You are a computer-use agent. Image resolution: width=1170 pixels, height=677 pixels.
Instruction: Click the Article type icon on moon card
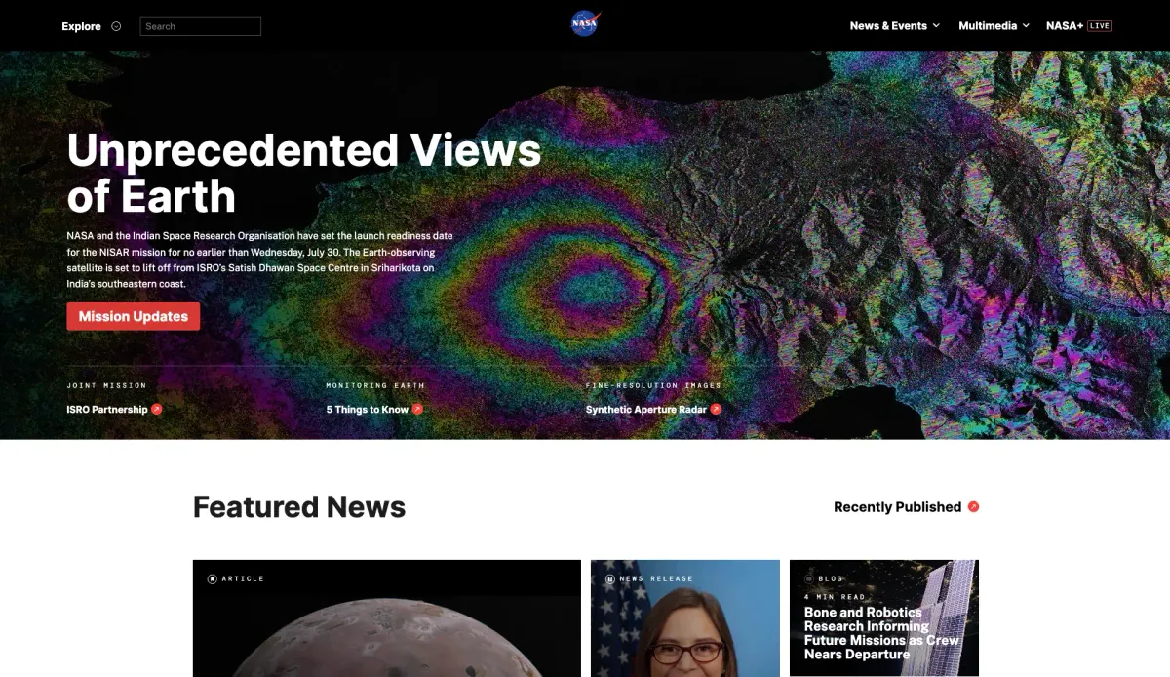(x=213, y=578)
